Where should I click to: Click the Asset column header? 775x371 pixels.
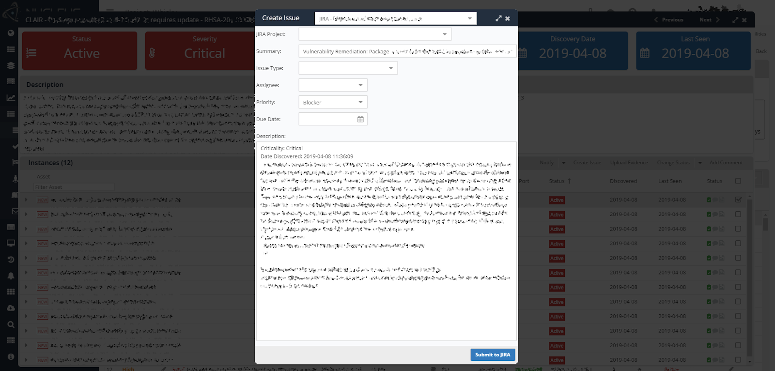tap(43, 177)
